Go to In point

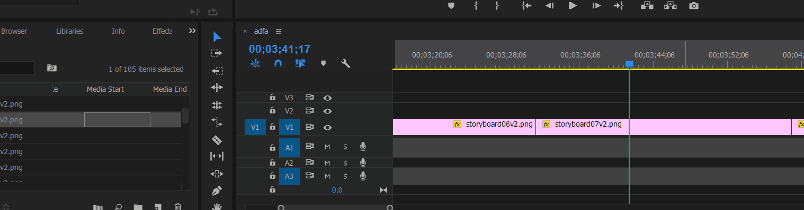tap(526, 6)
